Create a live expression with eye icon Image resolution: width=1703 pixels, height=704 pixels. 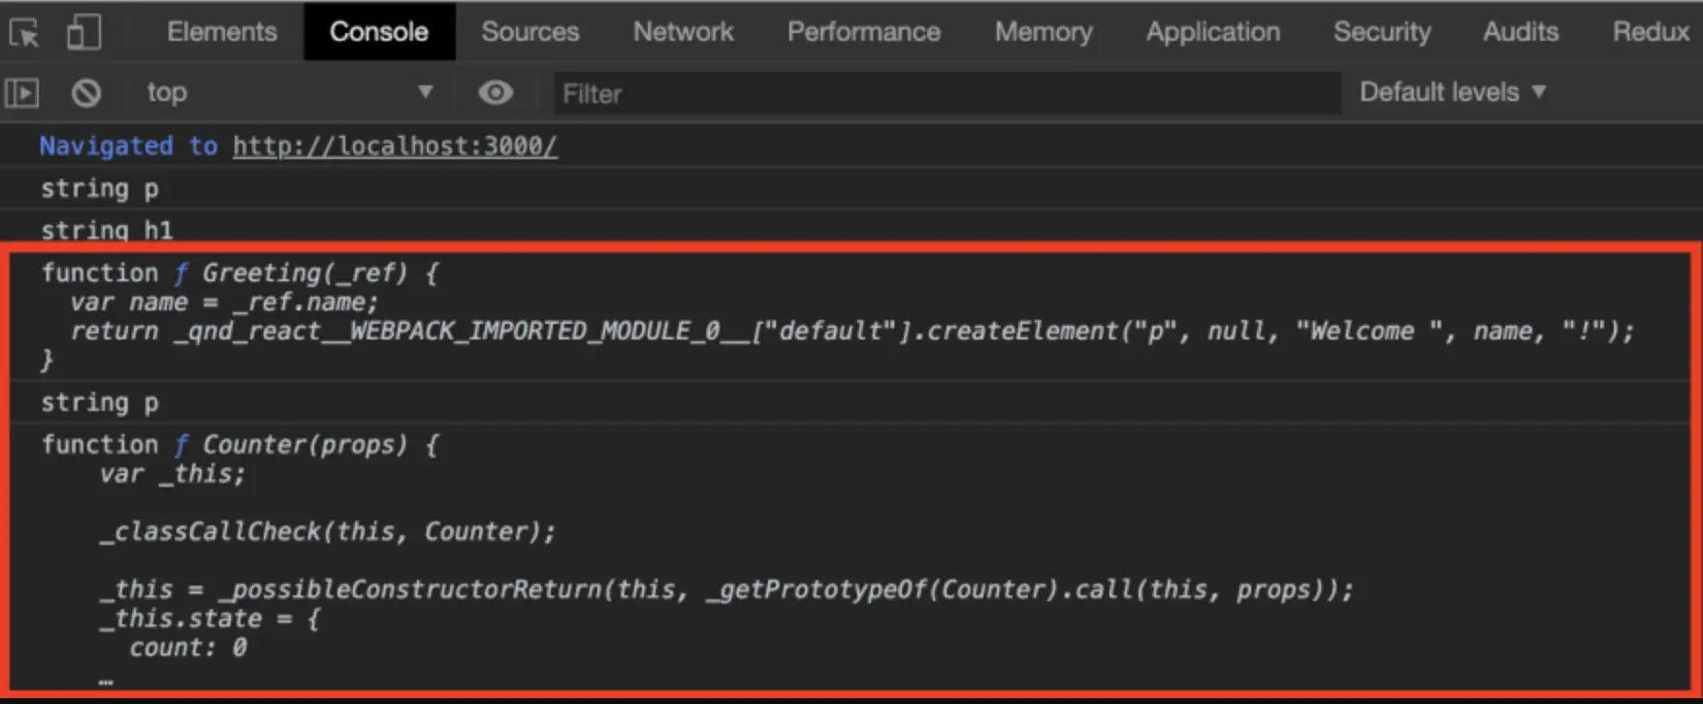click(496, 92)
